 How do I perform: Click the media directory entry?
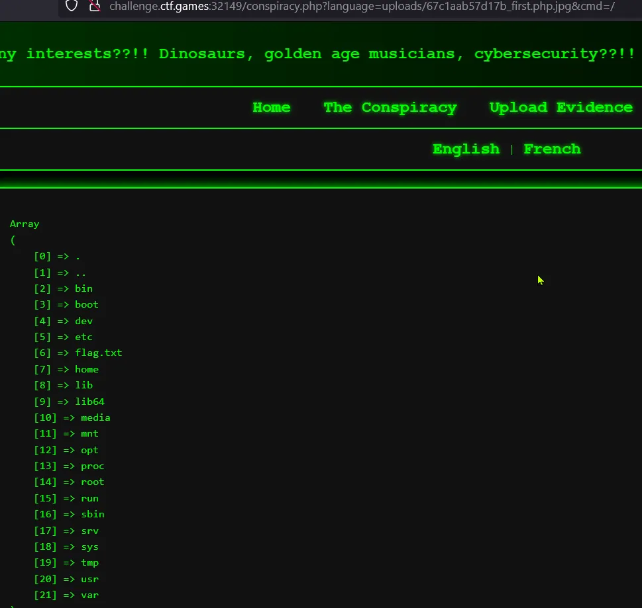point(95,417)
